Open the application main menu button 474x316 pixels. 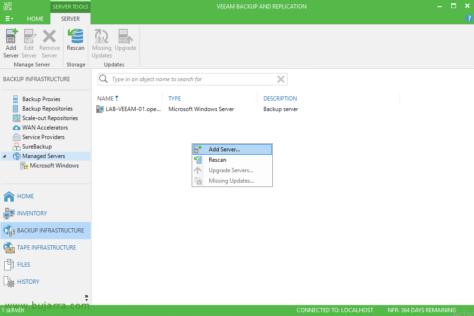pos(9,19)
